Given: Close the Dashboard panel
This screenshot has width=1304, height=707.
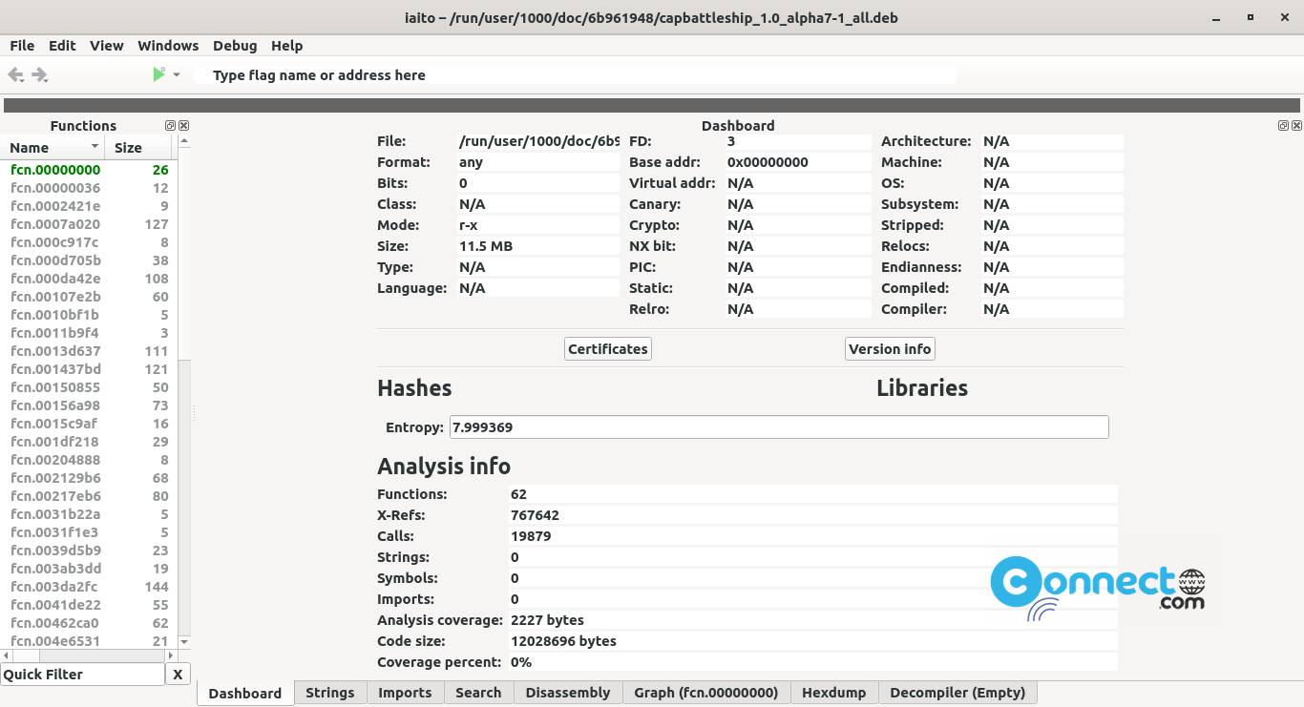Looking at the screenshot, I should click(x=1296, y=126).
